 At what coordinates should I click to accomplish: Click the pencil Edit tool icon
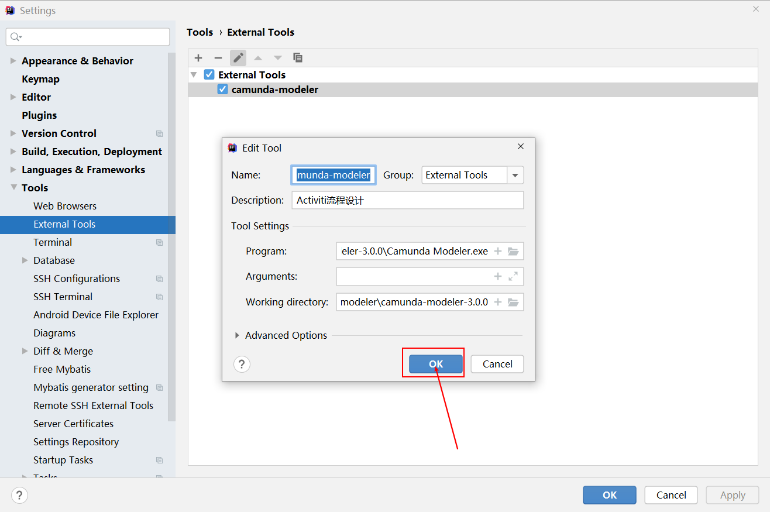(238, 58)
